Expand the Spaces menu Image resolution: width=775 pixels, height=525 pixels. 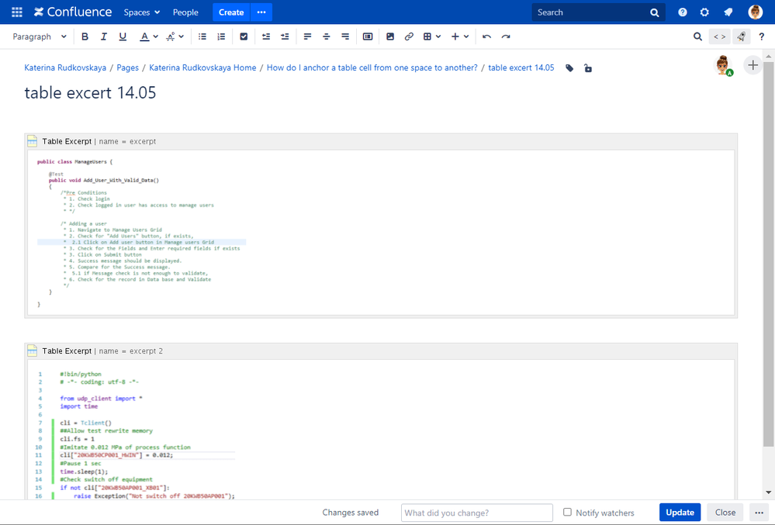point(142,12)
